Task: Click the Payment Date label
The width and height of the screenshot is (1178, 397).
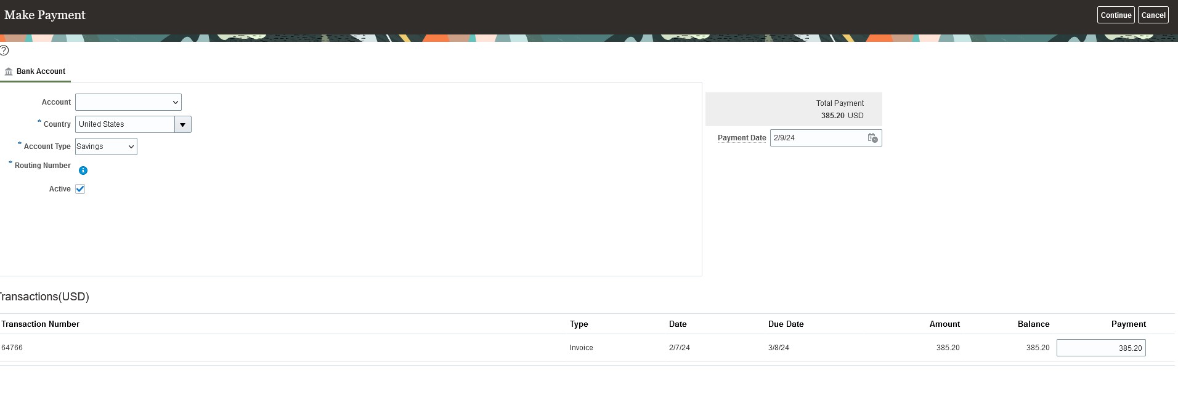Action: [x=742, y=138]
